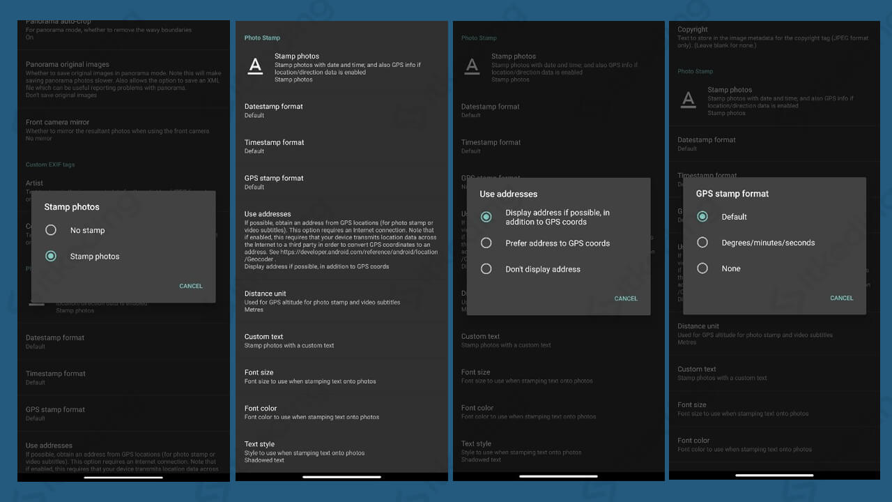Tap Datestamp format behind the Stamp photos dialog screen

[123, 341]
